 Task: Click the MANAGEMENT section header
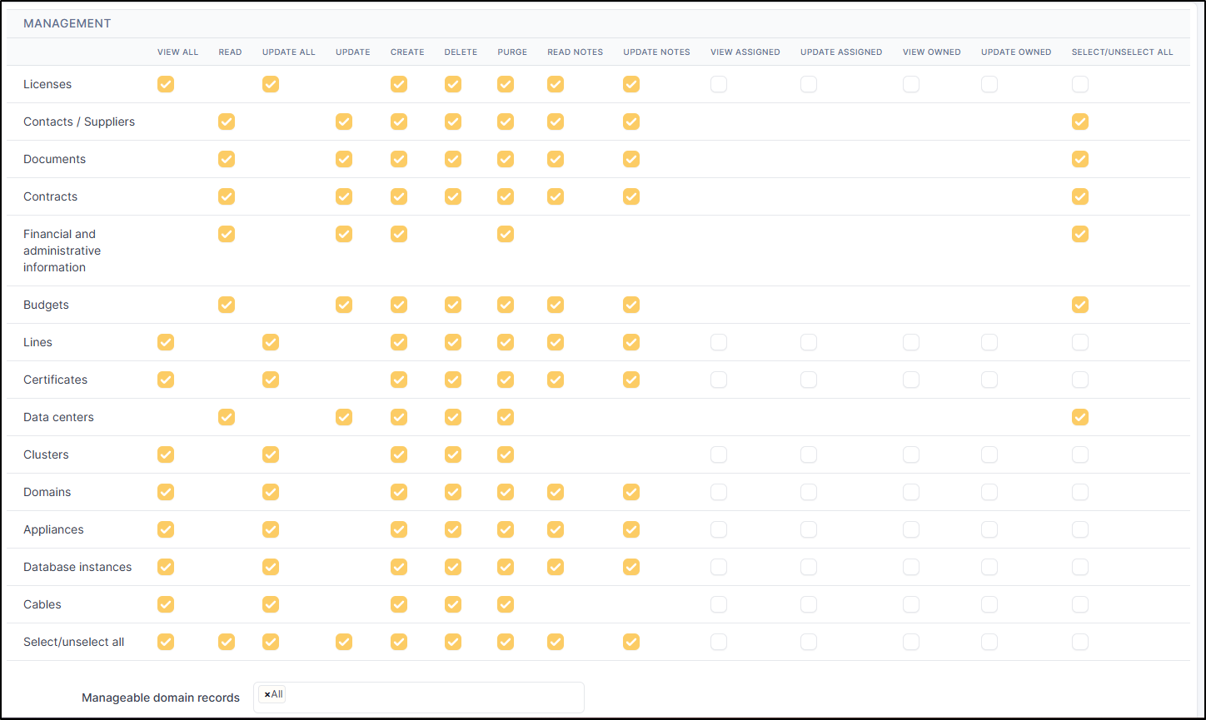(67, 23)
